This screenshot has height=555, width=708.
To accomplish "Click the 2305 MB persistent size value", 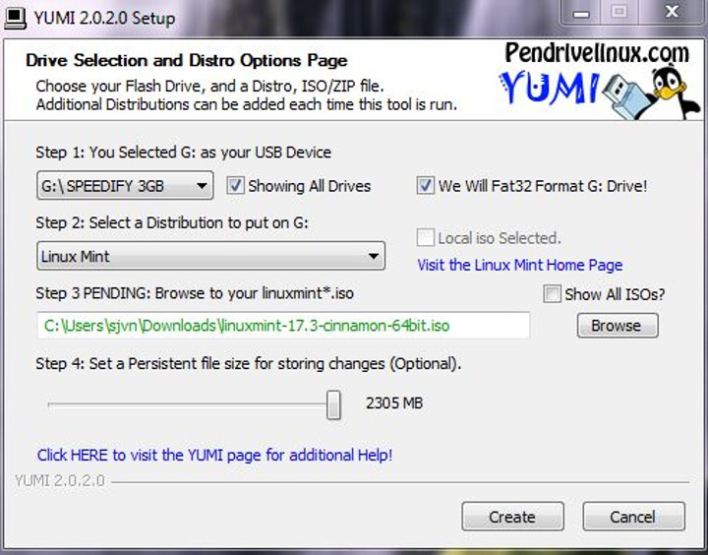I will tap(394, 402).
